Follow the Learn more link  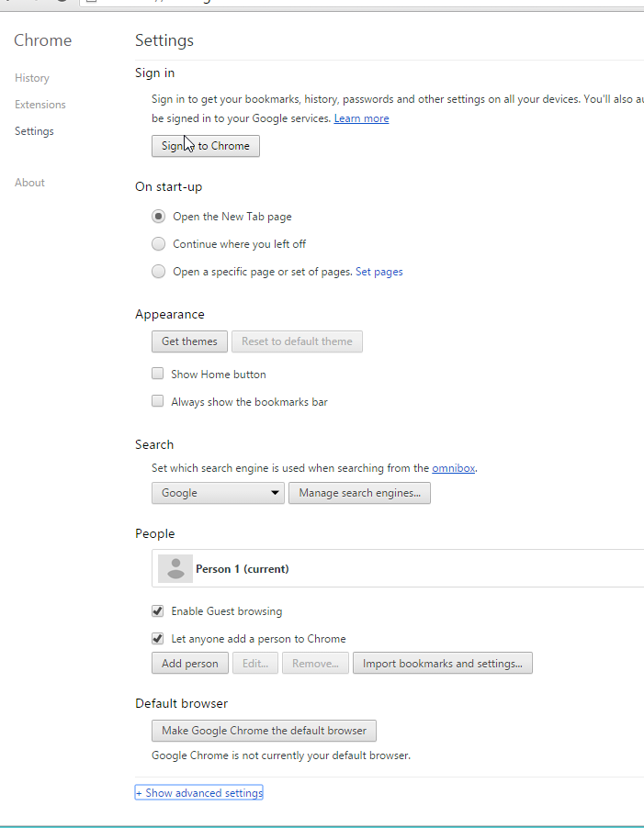pyautogui.click(x=361, y=118)
